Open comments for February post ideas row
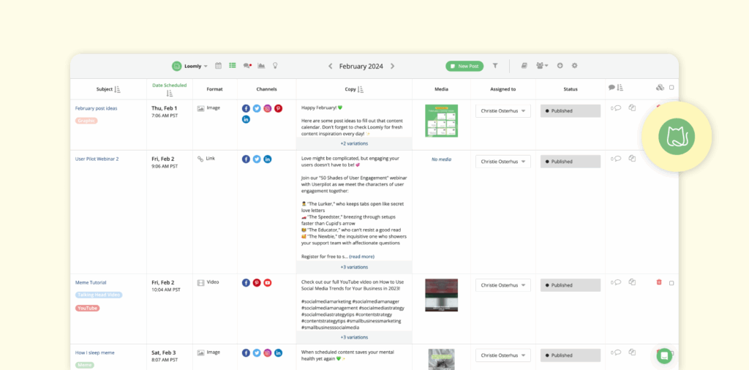 616,108
